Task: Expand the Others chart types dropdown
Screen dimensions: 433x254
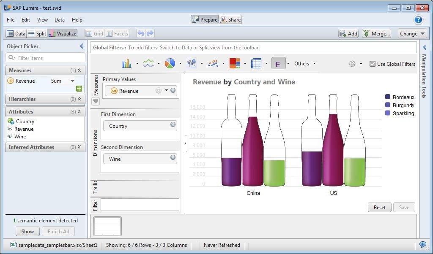Action: coord(305,64)
